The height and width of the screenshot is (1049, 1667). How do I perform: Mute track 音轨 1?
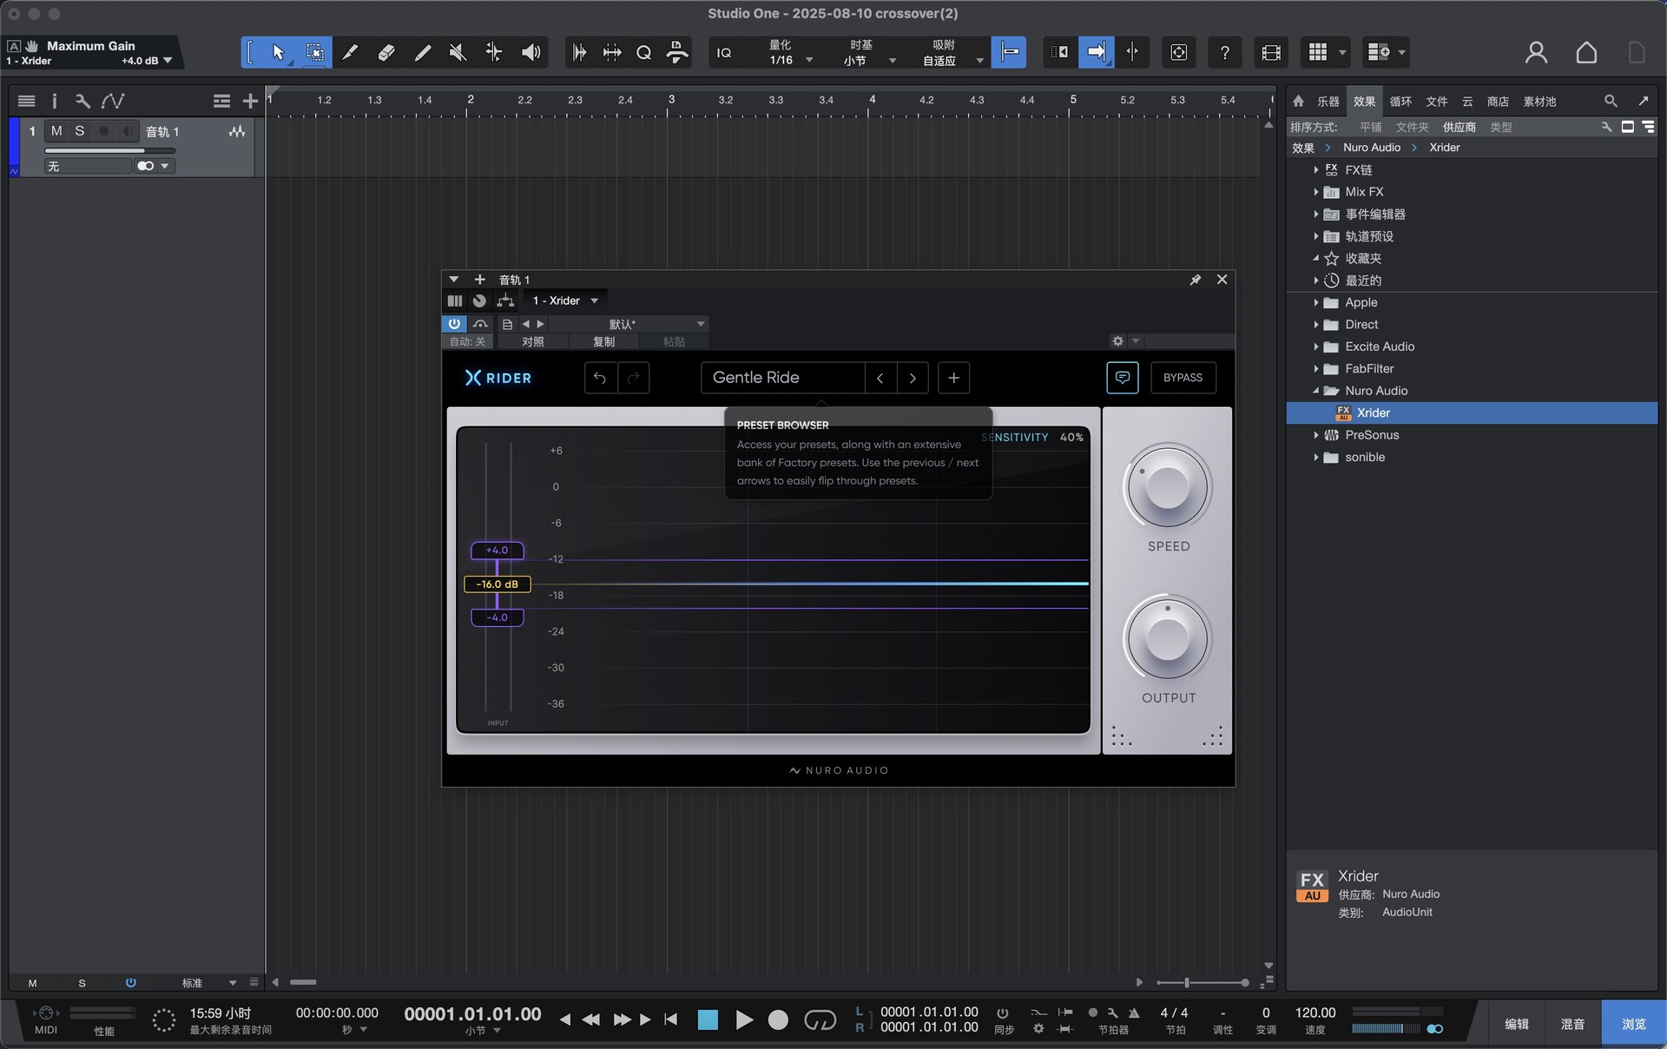click(x=56, y=131)
